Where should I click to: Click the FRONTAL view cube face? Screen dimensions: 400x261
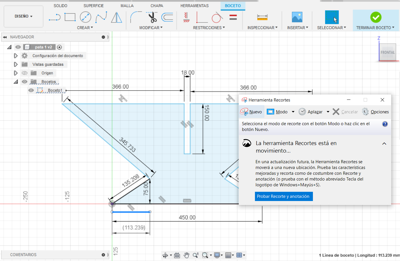point(387,52)
